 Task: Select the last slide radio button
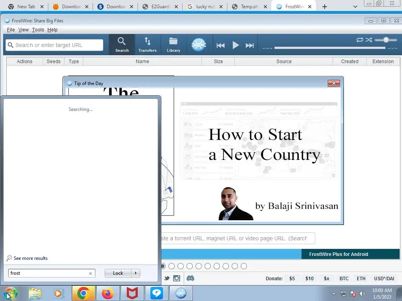click(243, 266)
